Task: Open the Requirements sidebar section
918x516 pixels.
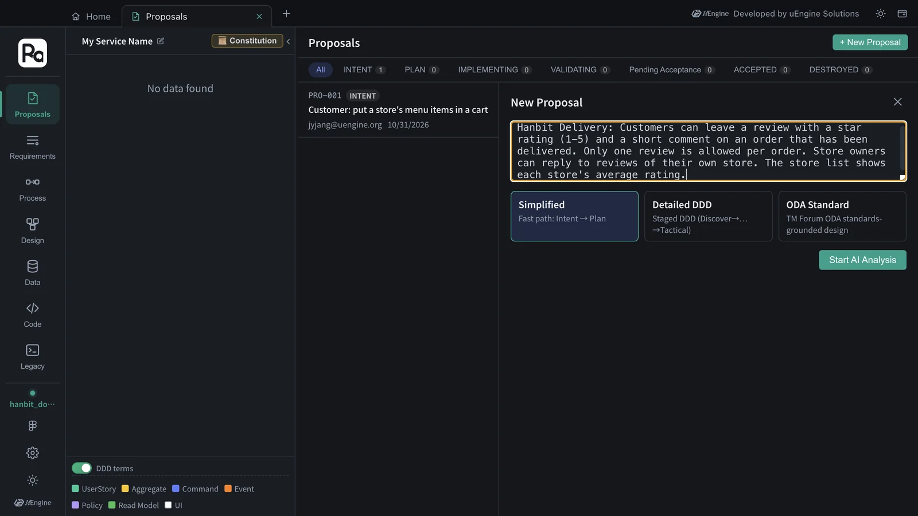Action: pyautogui.click(x=33, y=147)
